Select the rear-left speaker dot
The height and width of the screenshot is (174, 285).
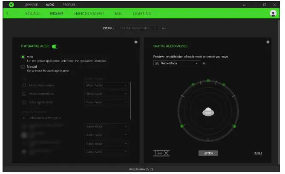click(182, 126)
